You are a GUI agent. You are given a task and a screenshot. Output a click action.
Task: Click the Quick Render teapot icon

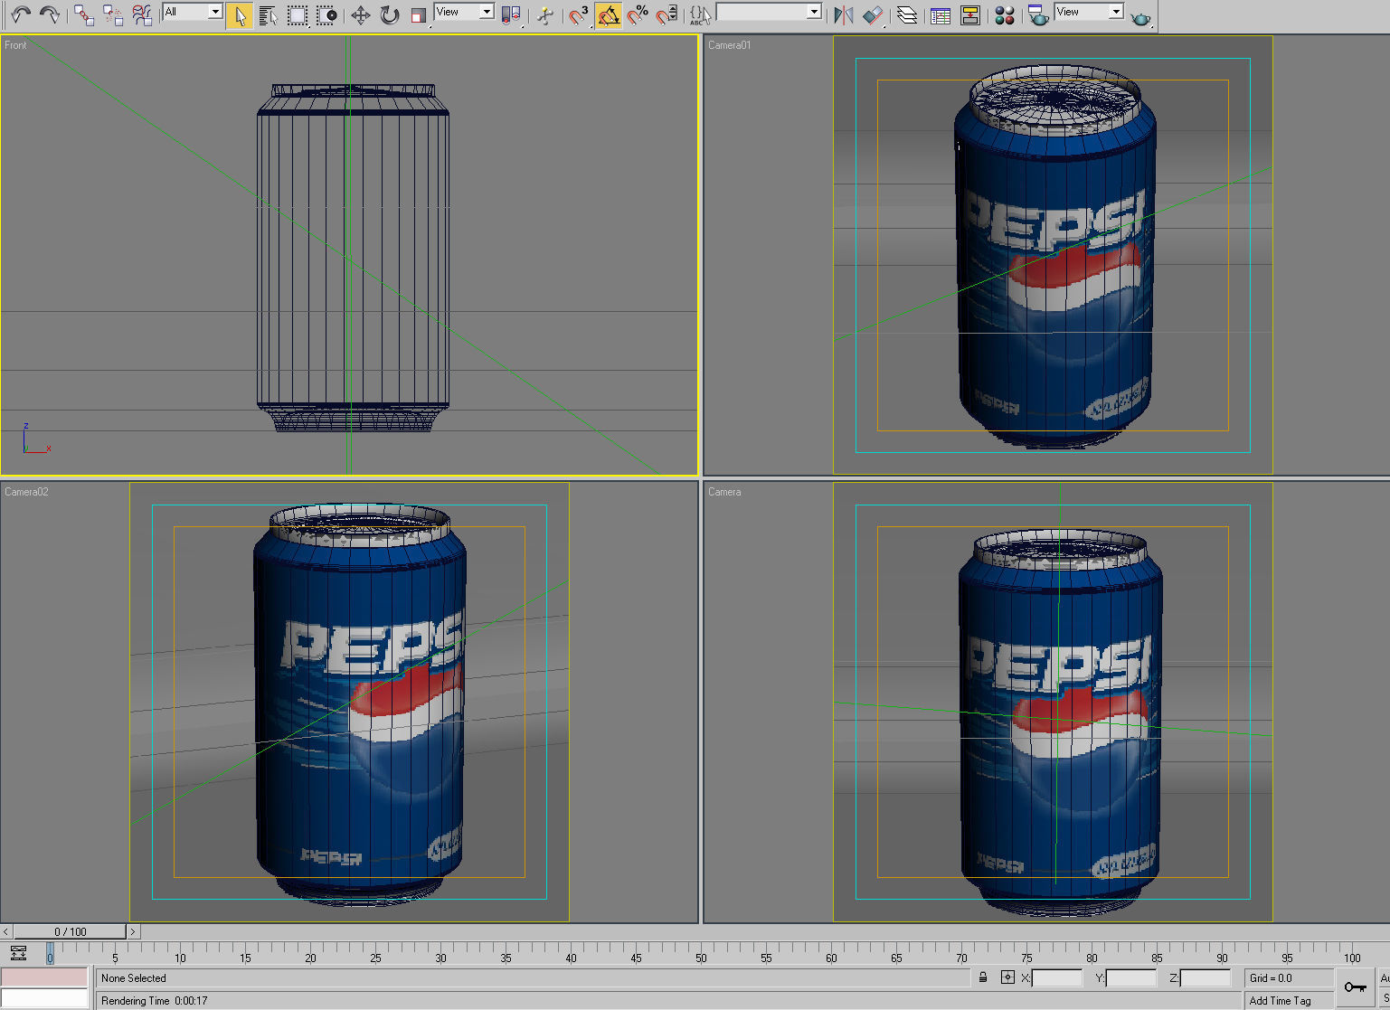[1140, 17]
